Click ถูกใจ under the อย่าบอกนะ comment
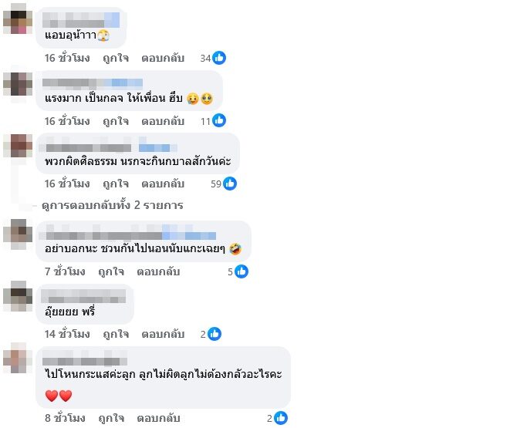The image size is (527, 428). [x=111, y=271]
